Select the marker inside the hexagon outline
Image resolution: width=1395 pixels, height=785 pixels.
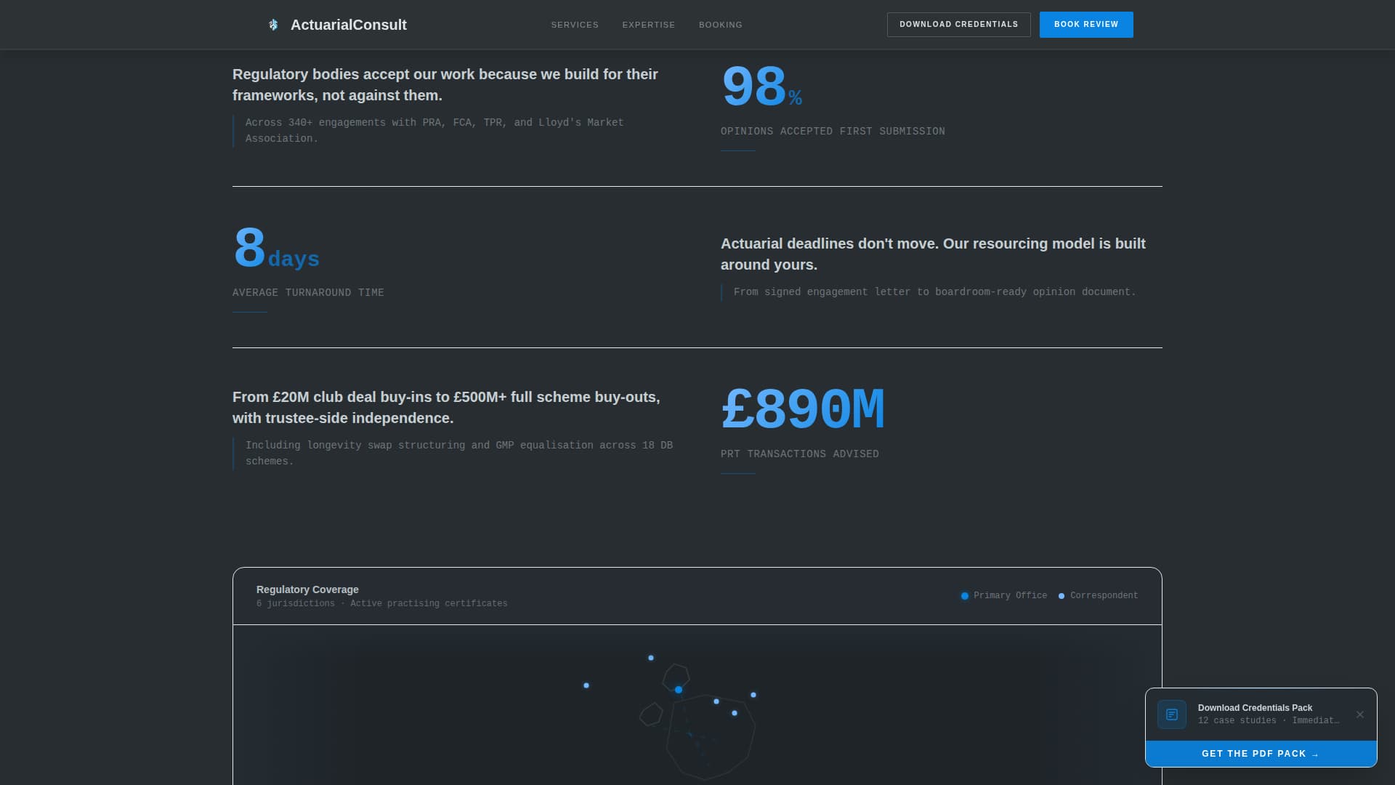point(679,689)
